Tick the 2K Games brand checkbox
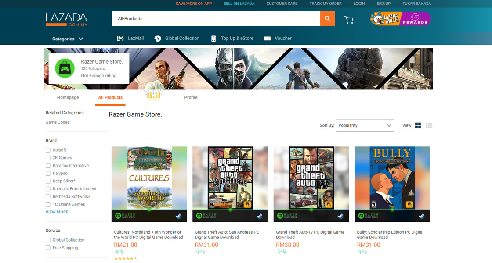This screenshot has height=263, width=492. (x=48, y=158)
